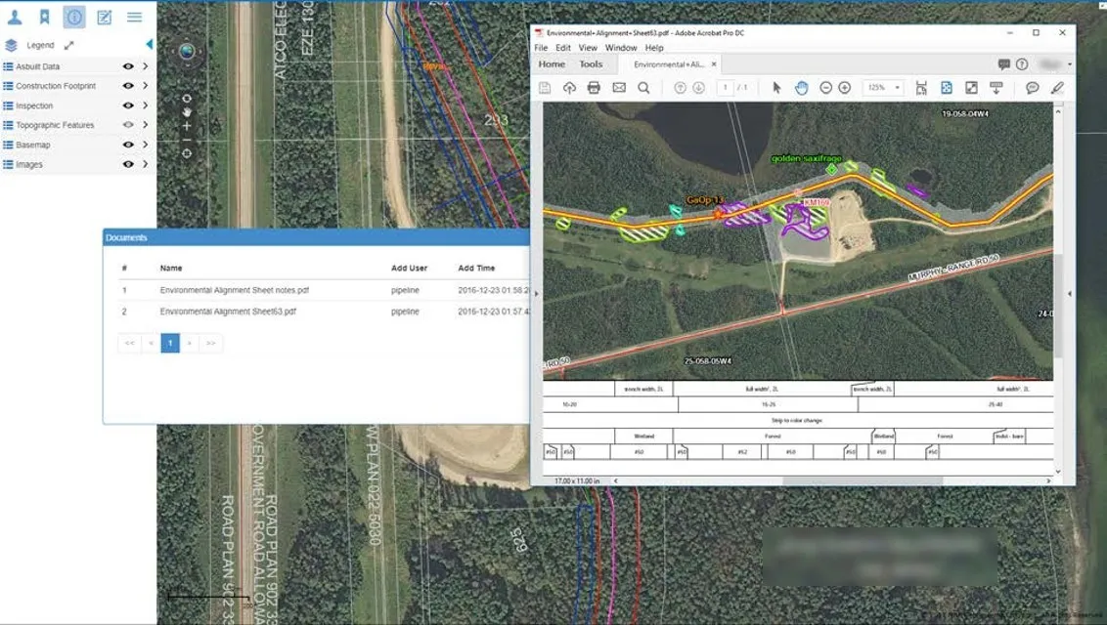Open Environmental Alignment Sheet notes.pdf document
This screenshot has width=1107, height=625.
coord(235,290)
